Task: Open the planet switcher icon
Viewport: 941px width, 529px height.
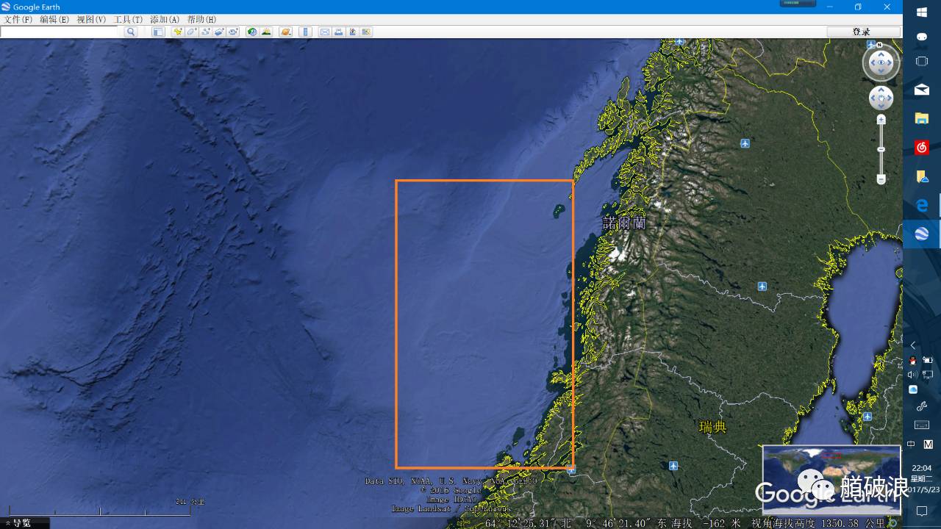Action: 286,32
